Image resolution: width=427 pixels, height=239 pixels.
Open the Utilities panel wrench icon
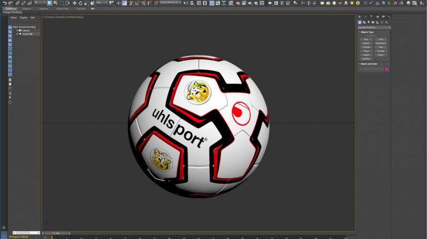(389, 17)
